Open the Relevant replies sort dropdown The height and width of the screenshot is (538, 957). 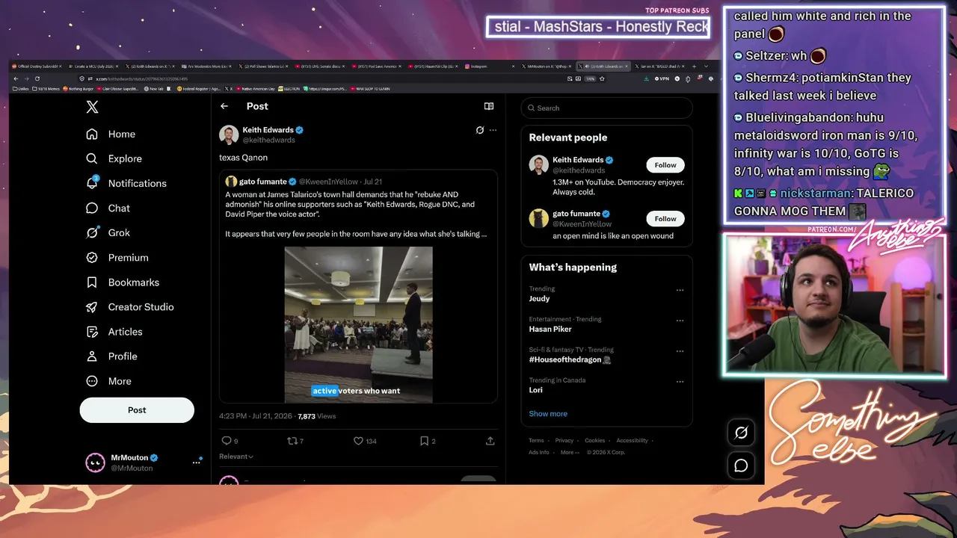(x=236, y=457)
